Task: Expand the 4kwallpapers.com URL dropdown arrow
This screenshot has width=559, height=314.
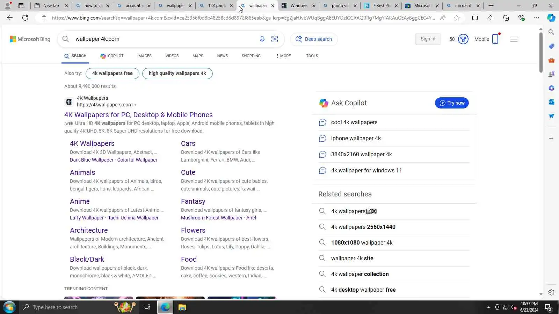Action: click(136, 105)
